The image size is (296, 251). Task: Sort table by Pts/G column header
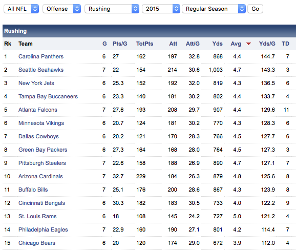click(120, 44)
